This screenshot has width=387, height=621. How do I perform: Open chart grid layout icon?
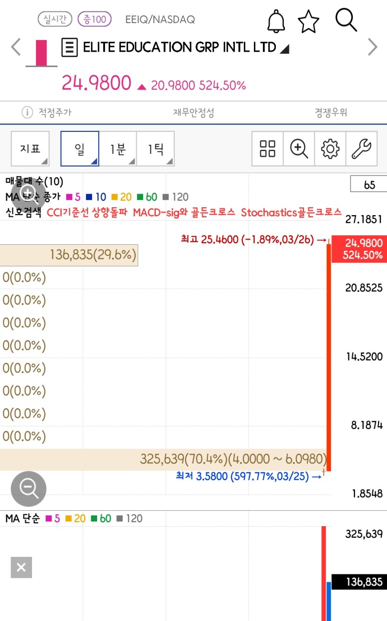pyautogui.click(x=267, y=148)
